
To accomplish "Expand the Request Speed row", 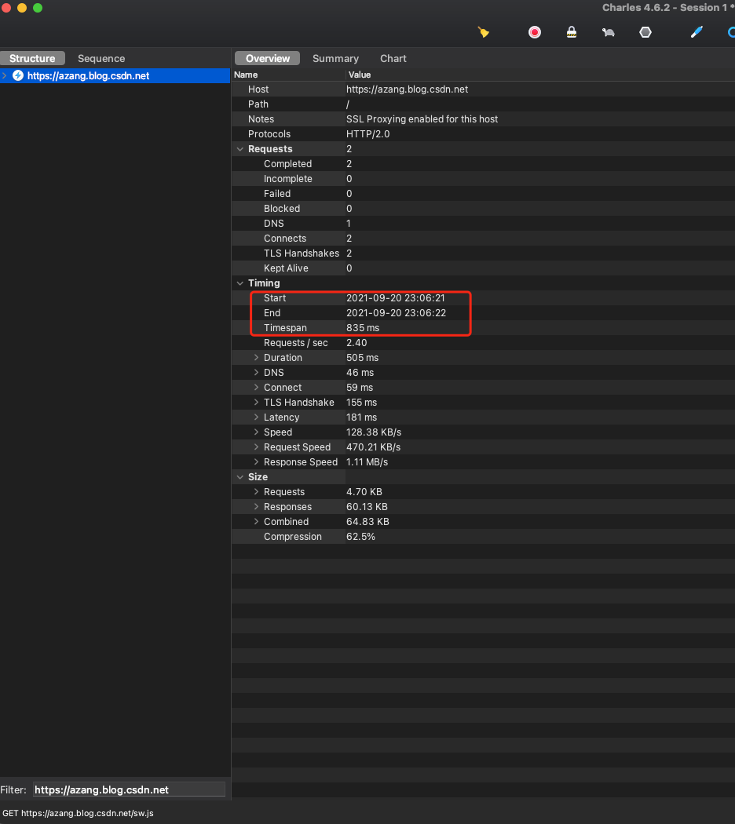I will click(256, 447).
